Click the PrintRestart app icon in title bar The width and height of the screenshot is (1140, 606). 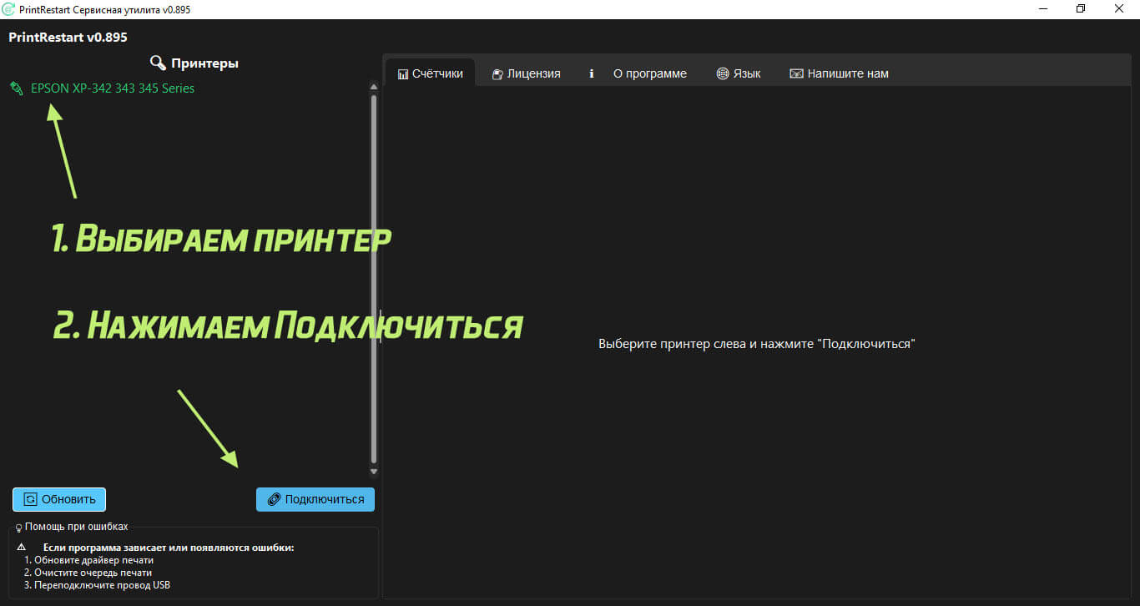9,8
